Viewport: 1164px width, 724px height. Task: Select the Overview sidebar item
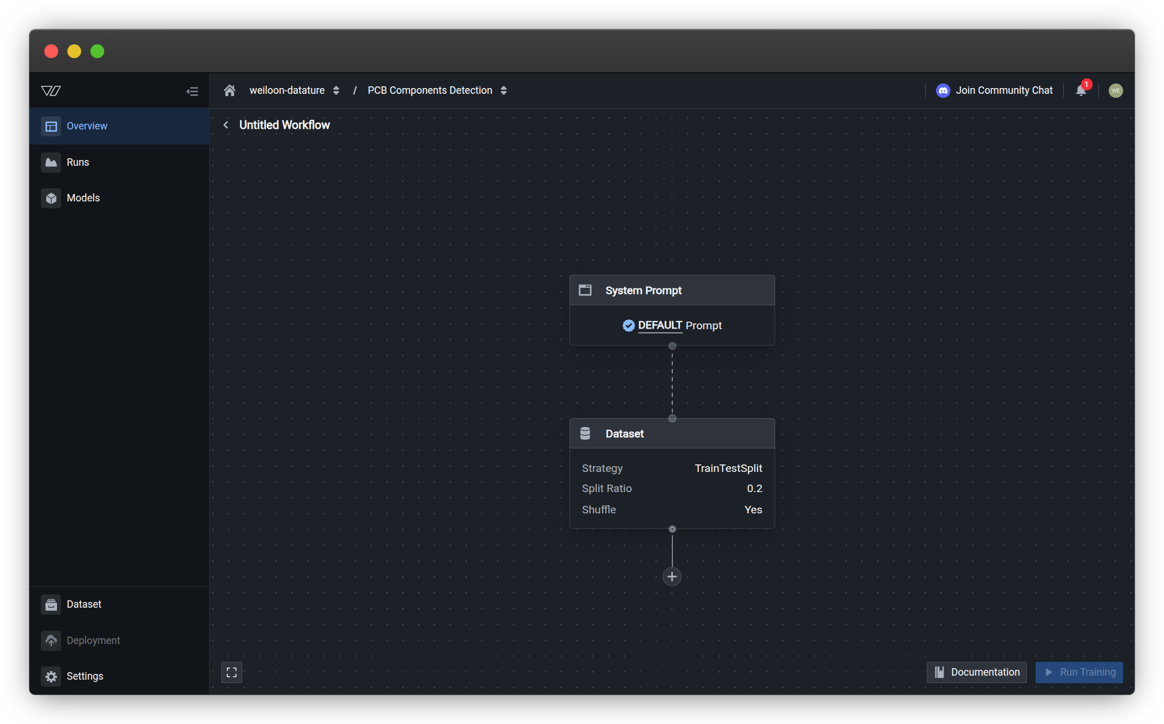86,126
